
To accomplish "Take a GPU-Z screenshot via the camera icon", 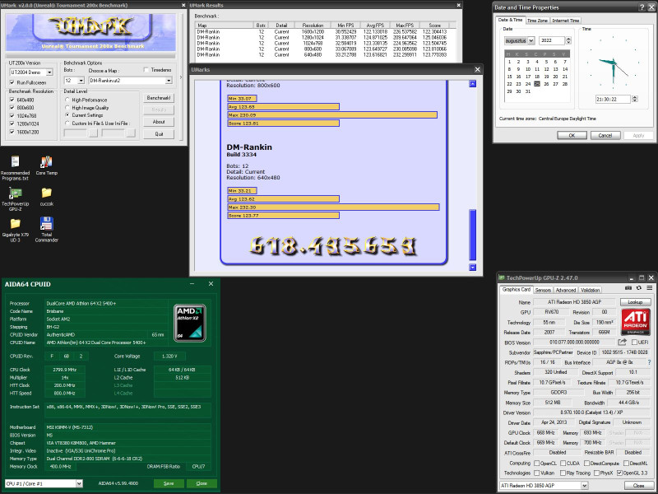I will pos(628,288).
